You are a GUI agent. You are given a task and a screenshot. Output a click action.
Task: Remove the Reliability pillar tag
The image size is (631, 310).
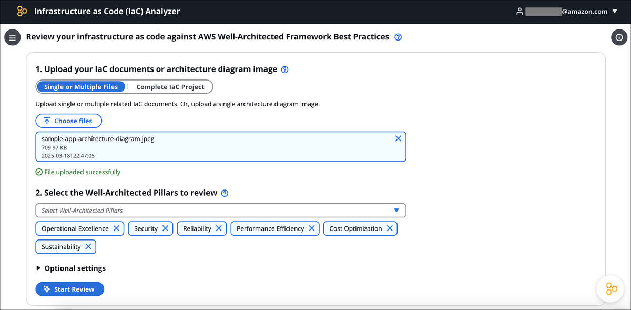pyautogui.click(x=219, y=228)
